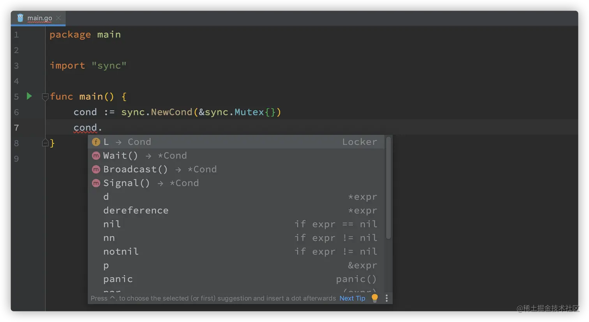Click Next Tip link in popup footer
The height and width of the screenshot is (322, 589).
pyautogui.click(x=352, y=298)
